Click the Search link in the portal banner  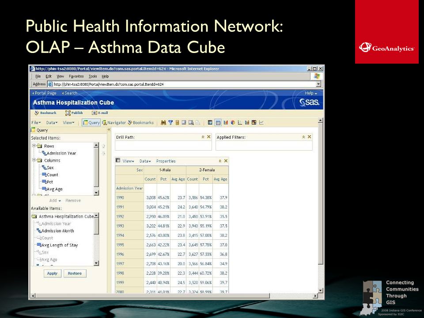(70, 93)
